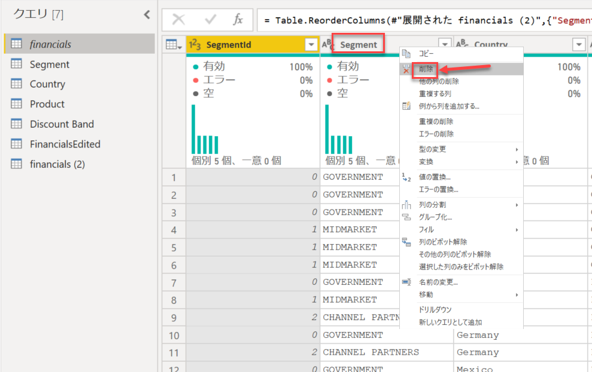Expand the フィル submenu
The width and height of the screenshot is (592, 372).
pyautogui.click(x=462, y=230)
